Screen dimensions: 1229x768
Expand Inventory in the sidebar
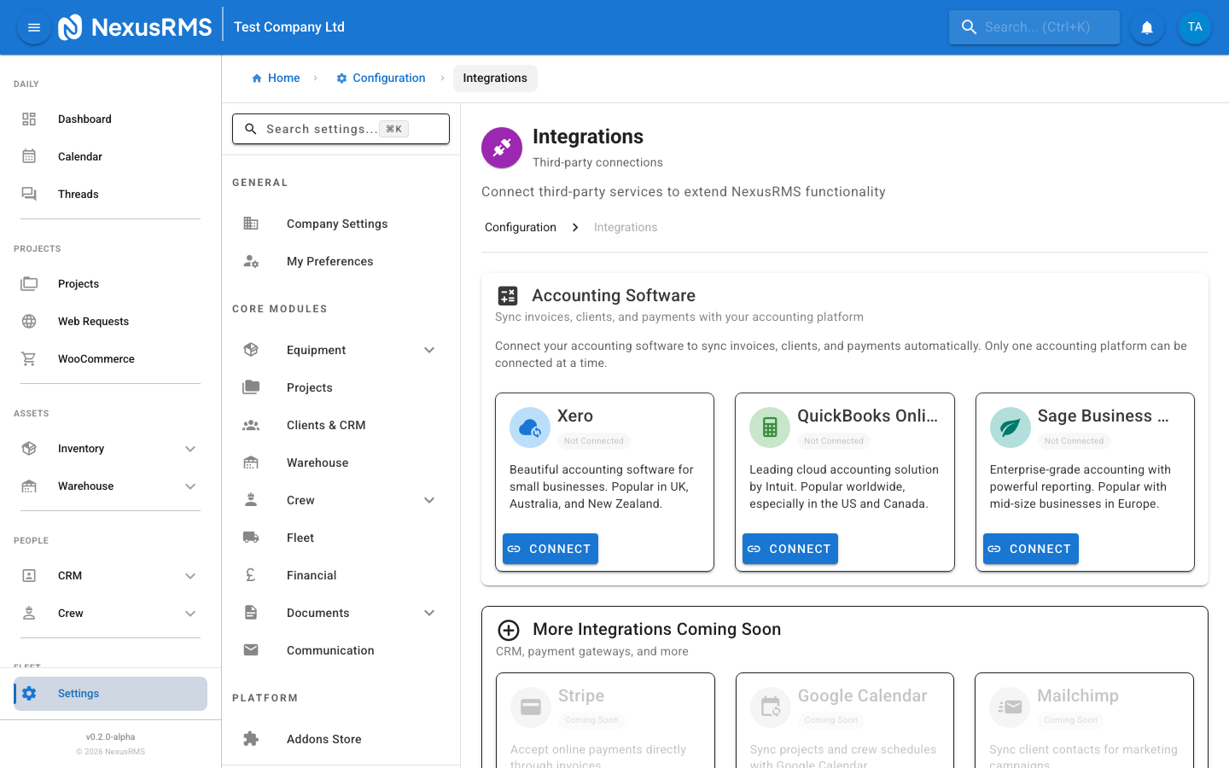pos(189,448)
